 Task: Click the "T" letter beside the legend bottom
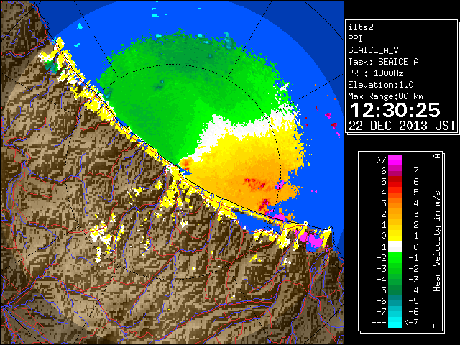437,326
